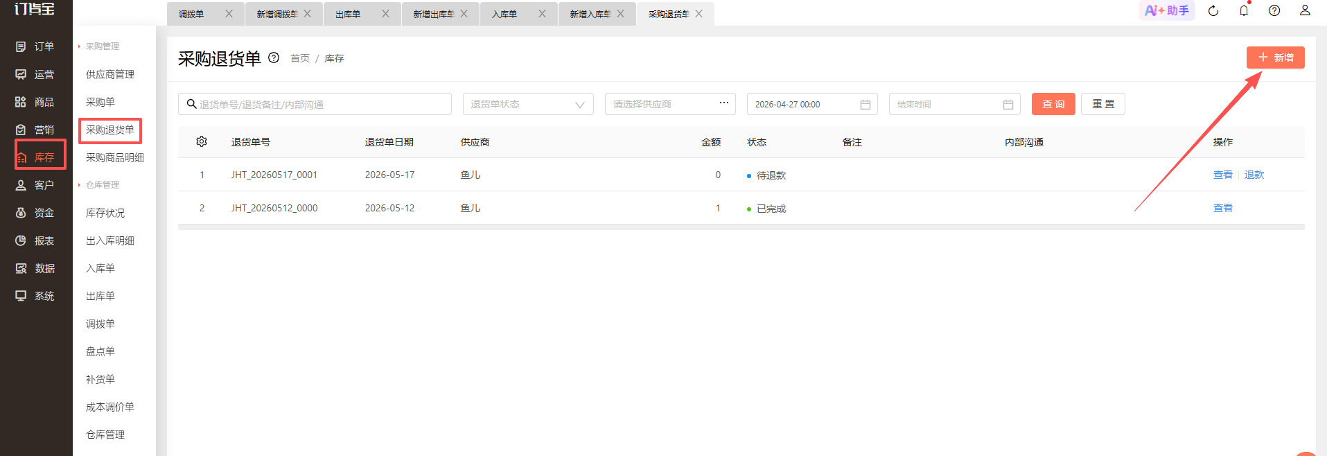Open the top-bar help question icon
Image resolution: width=1327 pixels, height=456 pixels.
1274,10
